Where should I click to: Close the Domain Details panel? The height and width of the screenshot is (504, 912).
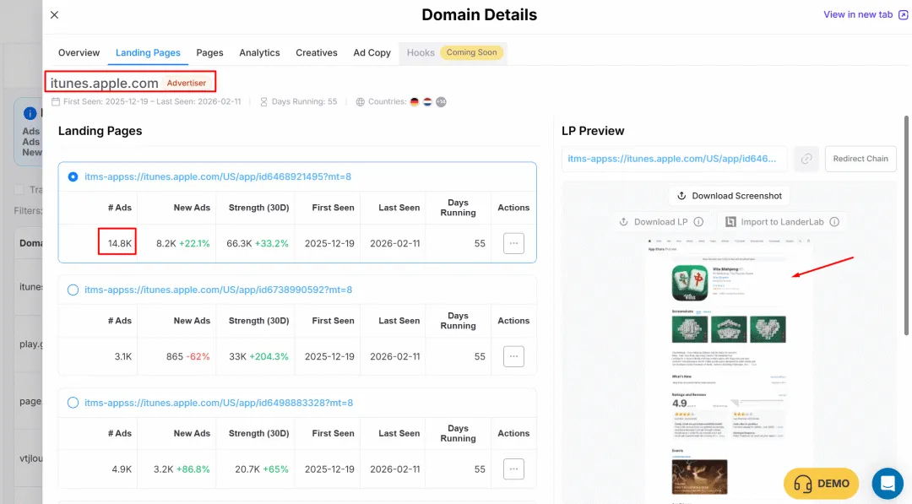pyautogui.click(x=54, y=15)
